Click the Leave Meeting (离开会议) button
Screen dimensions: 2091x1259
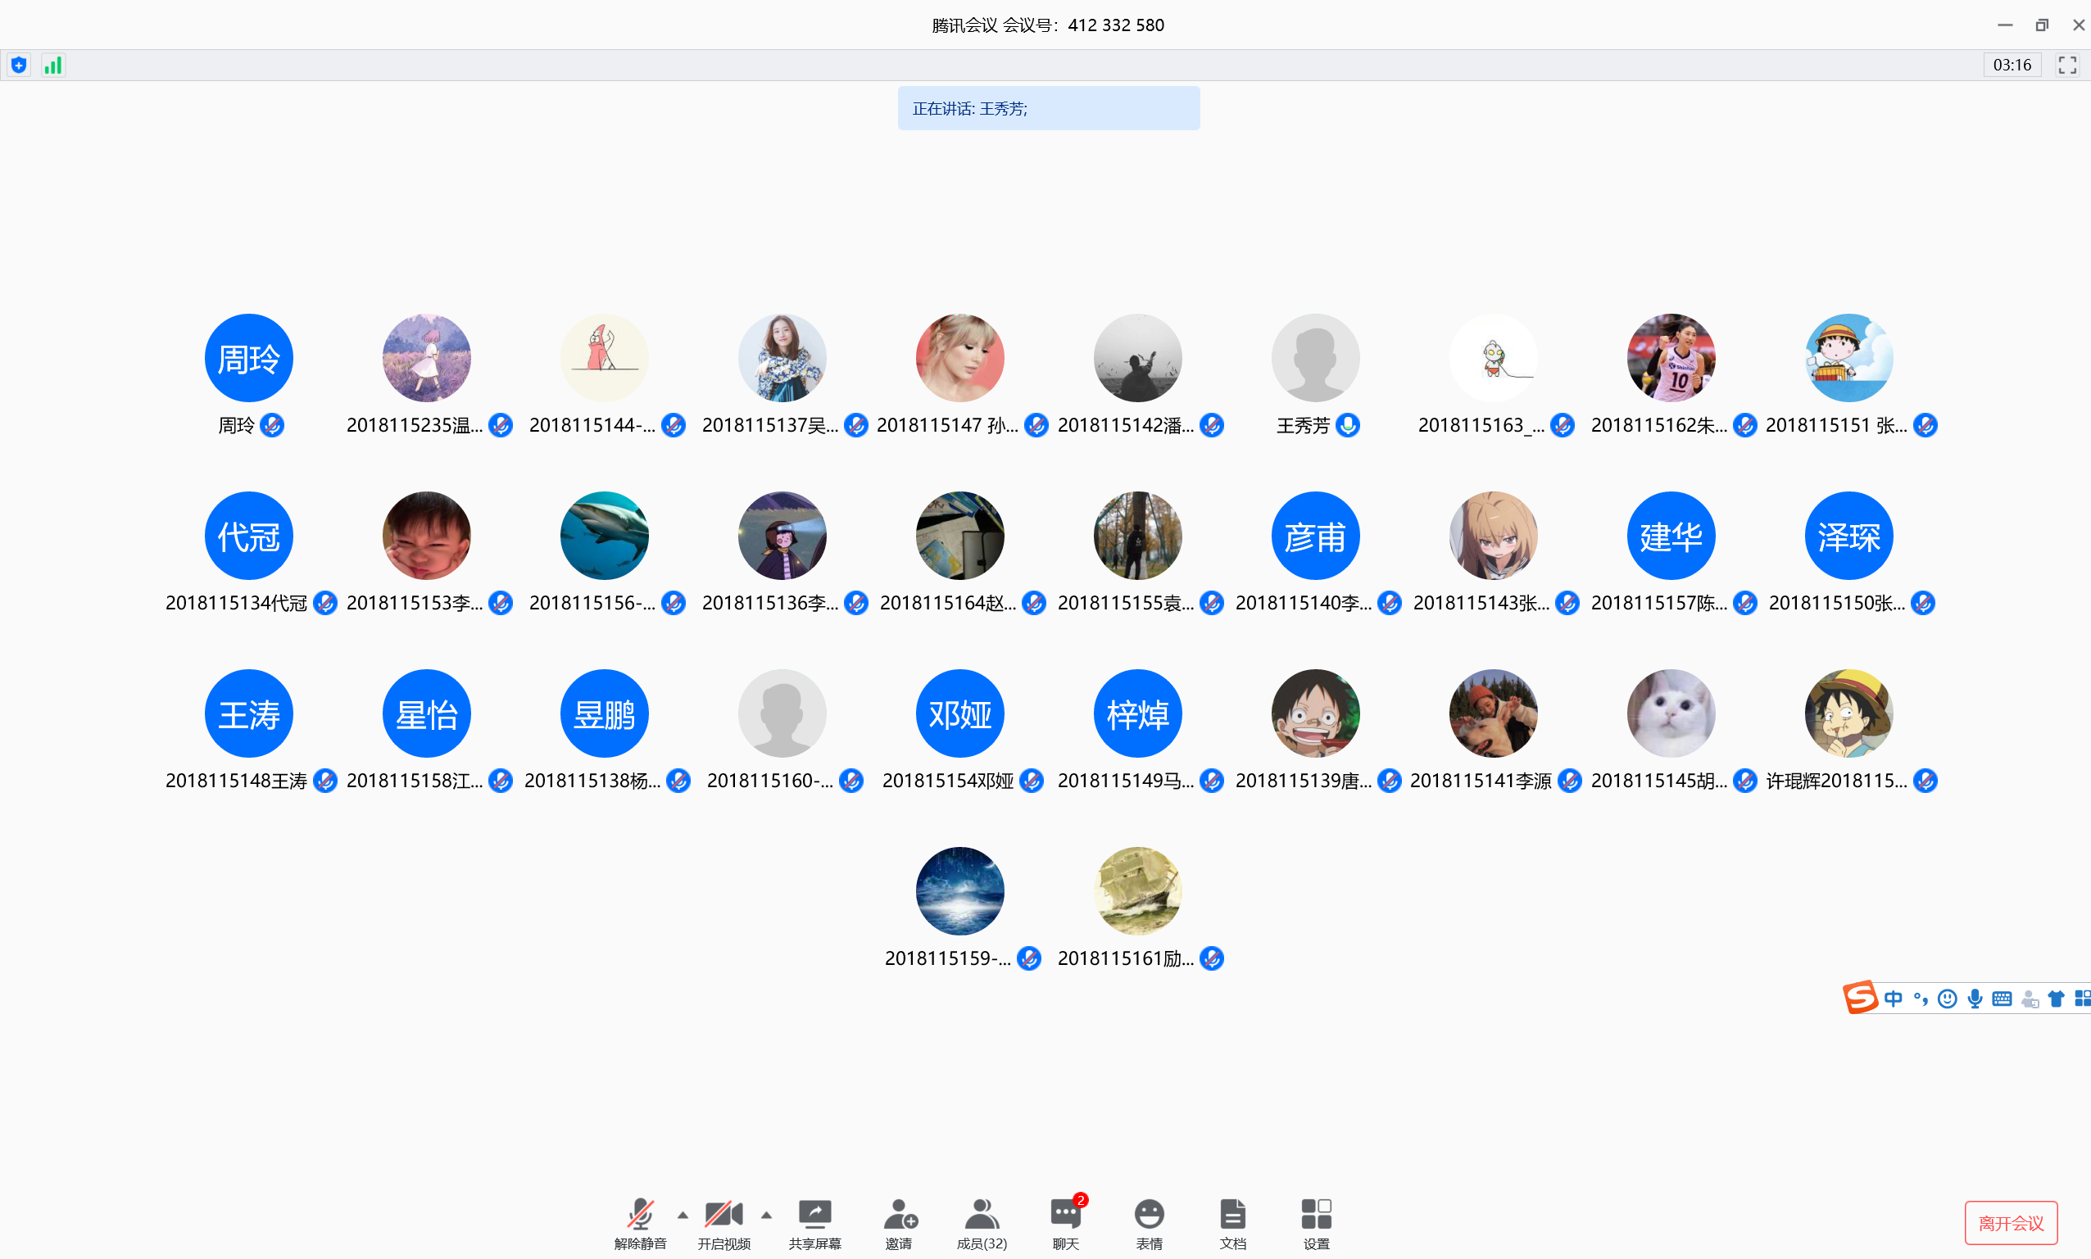click(2011, 1222)
